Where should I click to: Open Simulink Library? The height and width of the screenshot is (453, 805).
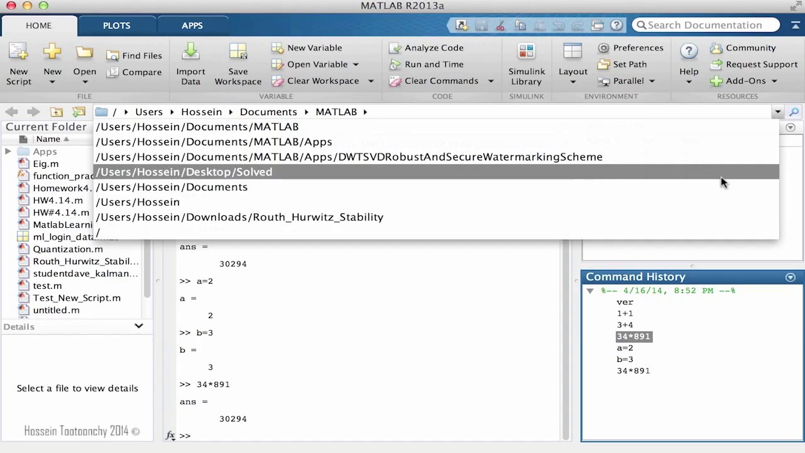point(526,64)
